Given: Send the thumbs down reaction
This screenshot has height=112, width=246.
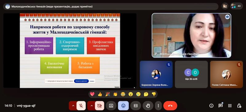Looking at the screenshot, I should [x=154, y=94].
